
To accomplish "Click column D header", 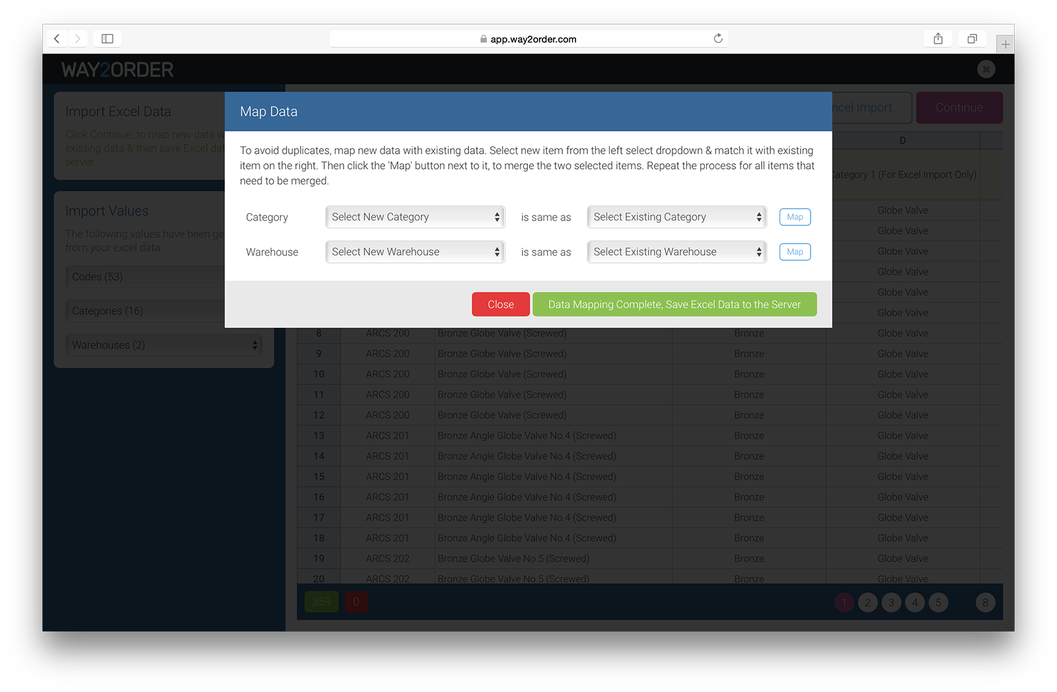I will pyautogui.click(x=902, y=140).
